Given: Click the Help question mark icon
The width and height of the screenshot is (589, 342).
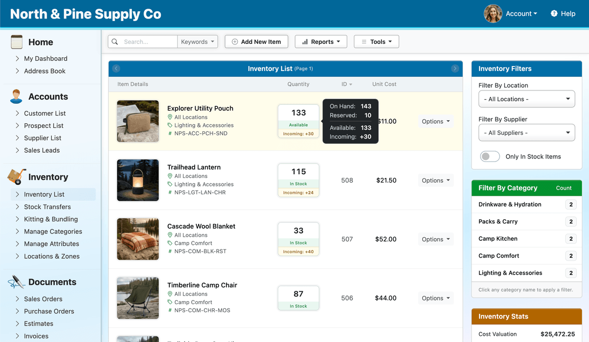Looking at the screenshot, I should 554,13.
